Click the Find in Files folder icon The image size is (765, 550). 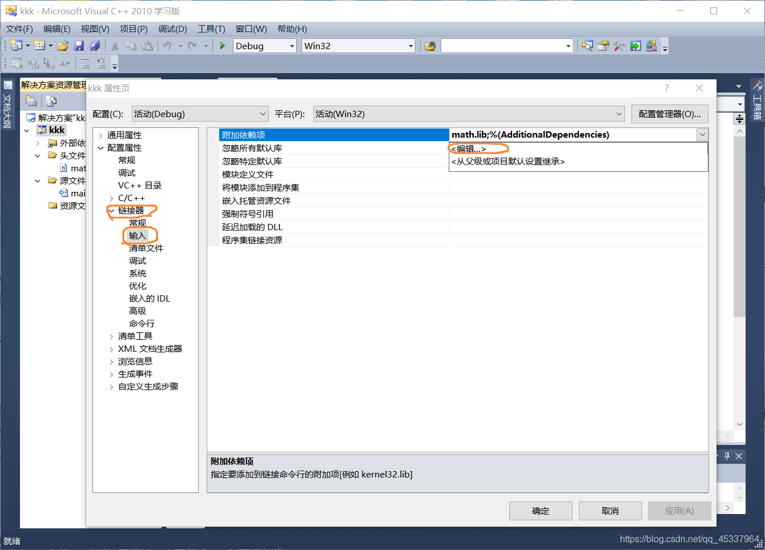click(x=430, y=46)
